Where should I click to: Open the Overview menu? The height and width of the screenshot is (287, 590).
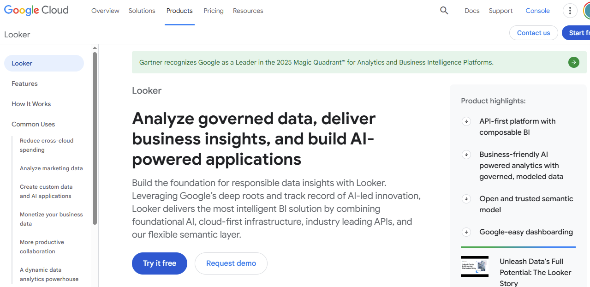tap(105, 11)
